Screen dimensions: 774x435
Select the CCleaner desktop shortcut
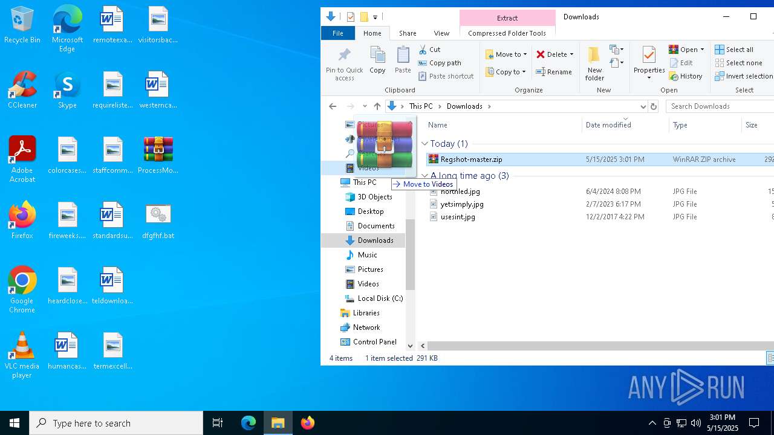click(22, 89)
